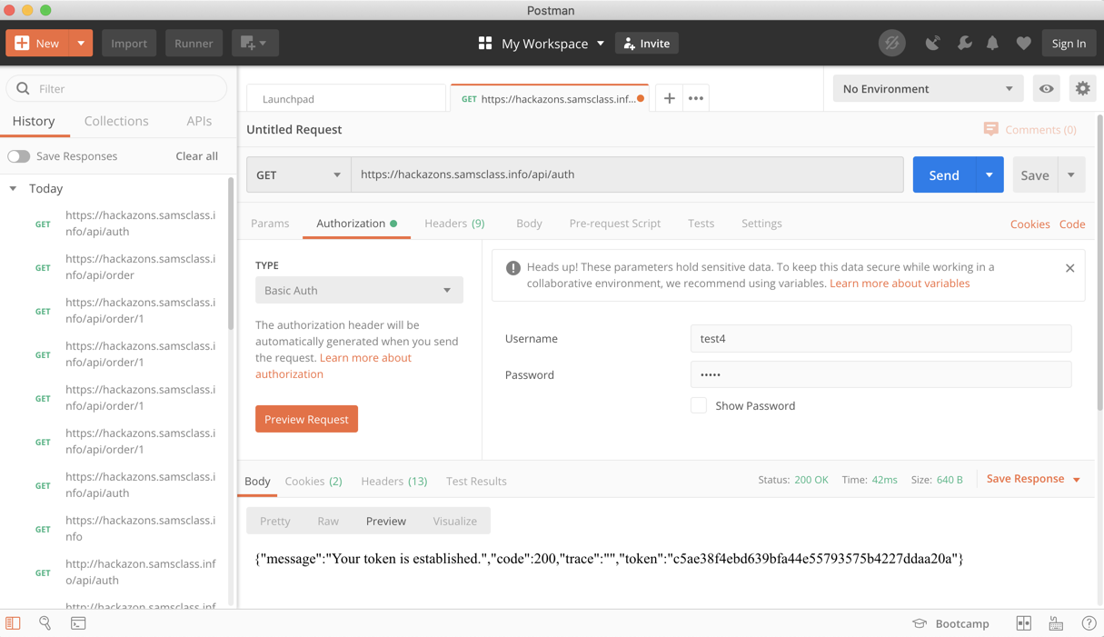Click the heart icon in header
The width and height of the screenshot is (1104, 637).
click(1023, 43)
